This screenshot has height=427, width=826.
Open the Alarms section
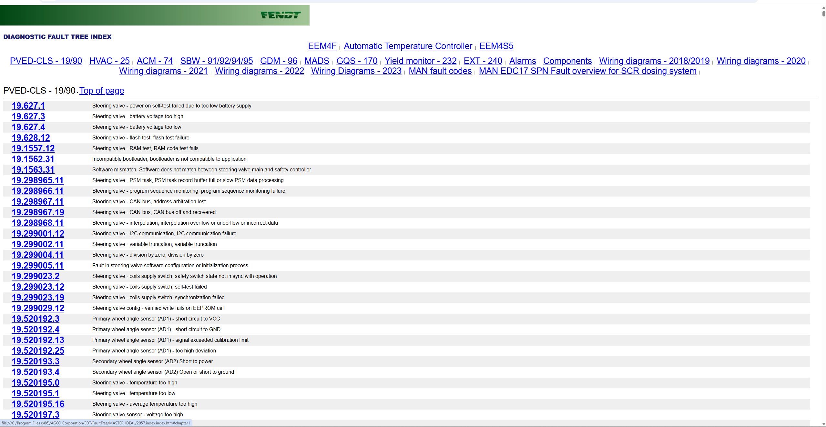click(x=522, y=61)
